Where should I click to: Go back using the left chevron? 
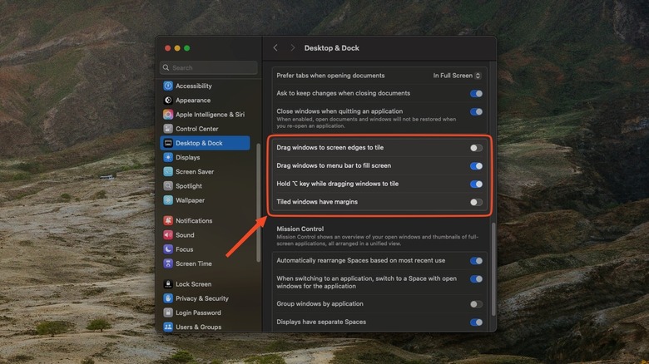(276, 48)
